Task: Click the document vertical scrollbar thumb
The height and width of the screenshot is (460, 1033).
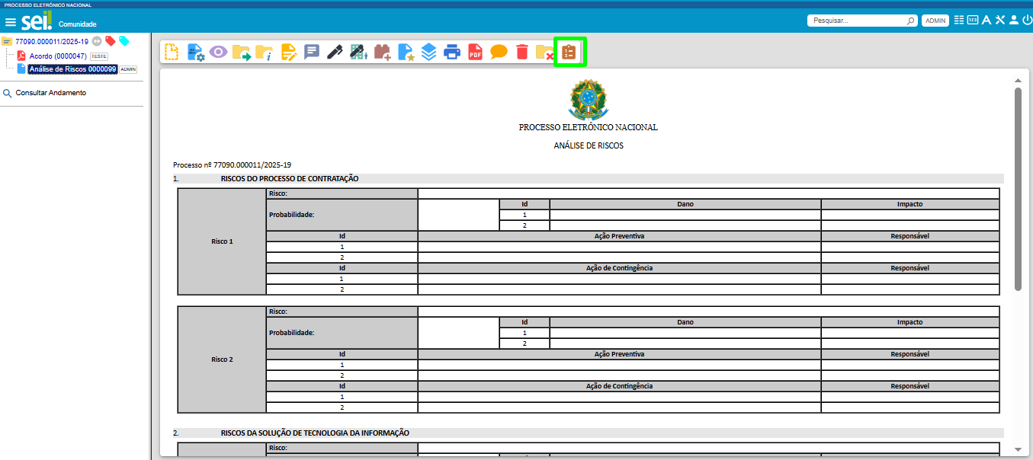Action: pos(1018,189)
